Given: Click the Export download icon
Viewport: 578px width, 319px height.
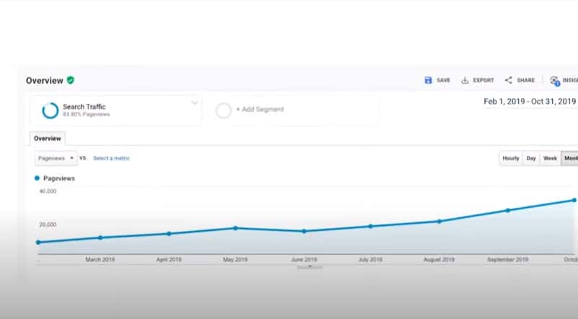Looking at the screenshot, I should tap(465, 80).
